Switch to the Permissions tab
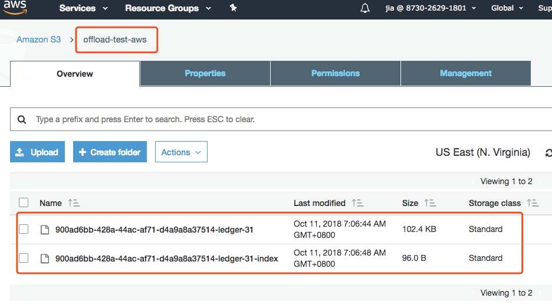This screenshot has height=304, width=552. pyautogui.click(x=336, y=73)
